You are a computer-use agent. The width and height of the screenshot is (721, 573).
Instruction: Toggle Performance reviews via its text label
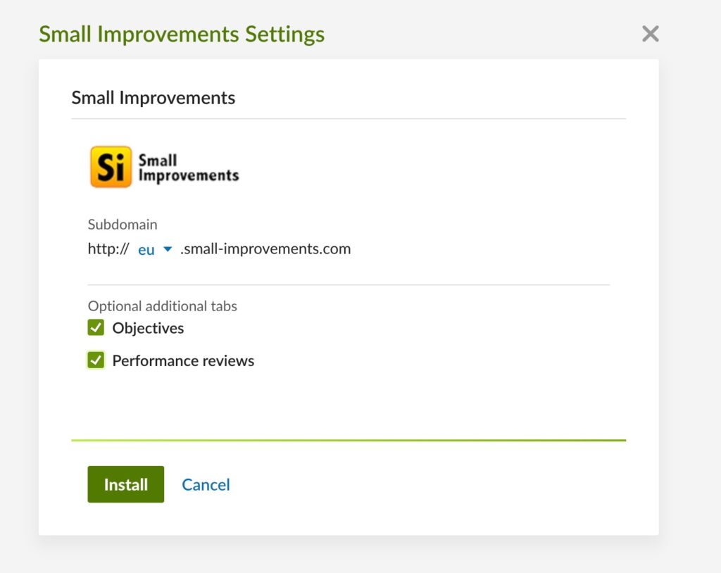[x=183, y=360]
